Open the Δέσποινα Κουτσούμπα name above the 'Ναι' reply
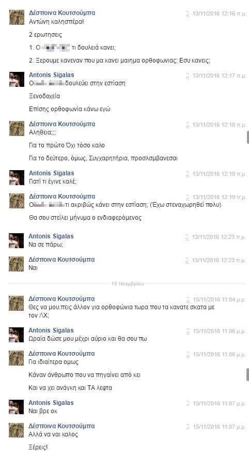Viewport: 249px width, 453px height. click(61, 260)
